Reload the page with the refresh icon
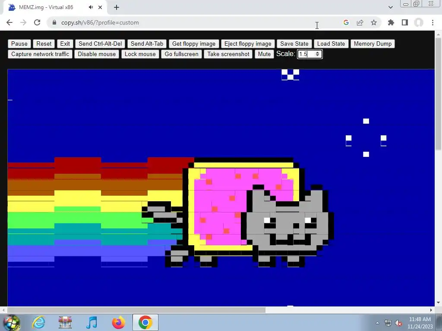Screen dimensions: 442x331 click(x=37, y=22)
